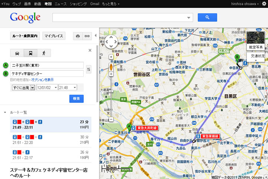Open ニュース news tab
Viewport: 268px width, 179px height.
coord(61,4)
